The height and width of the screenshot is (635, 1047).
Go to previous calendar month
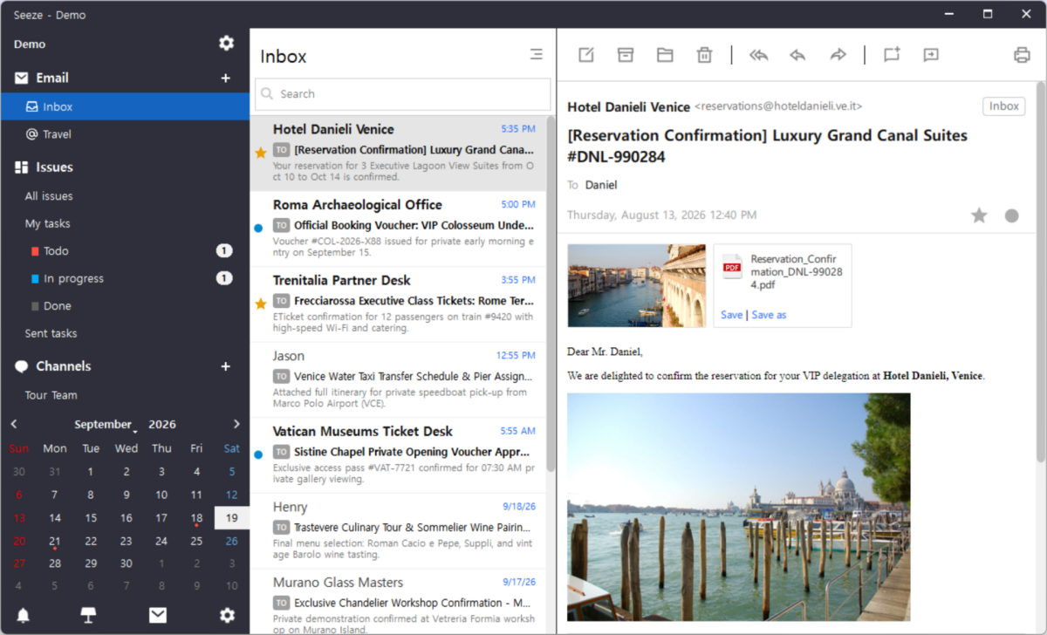(x=14, y=424)
